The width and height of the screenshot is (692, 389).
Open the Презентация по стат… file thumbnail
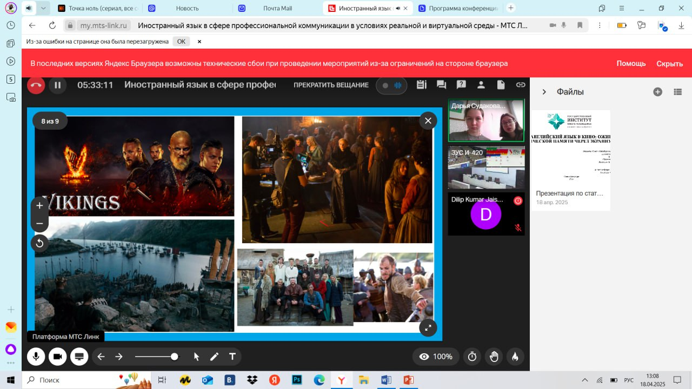pyautogui.click(x=571, y=160)
